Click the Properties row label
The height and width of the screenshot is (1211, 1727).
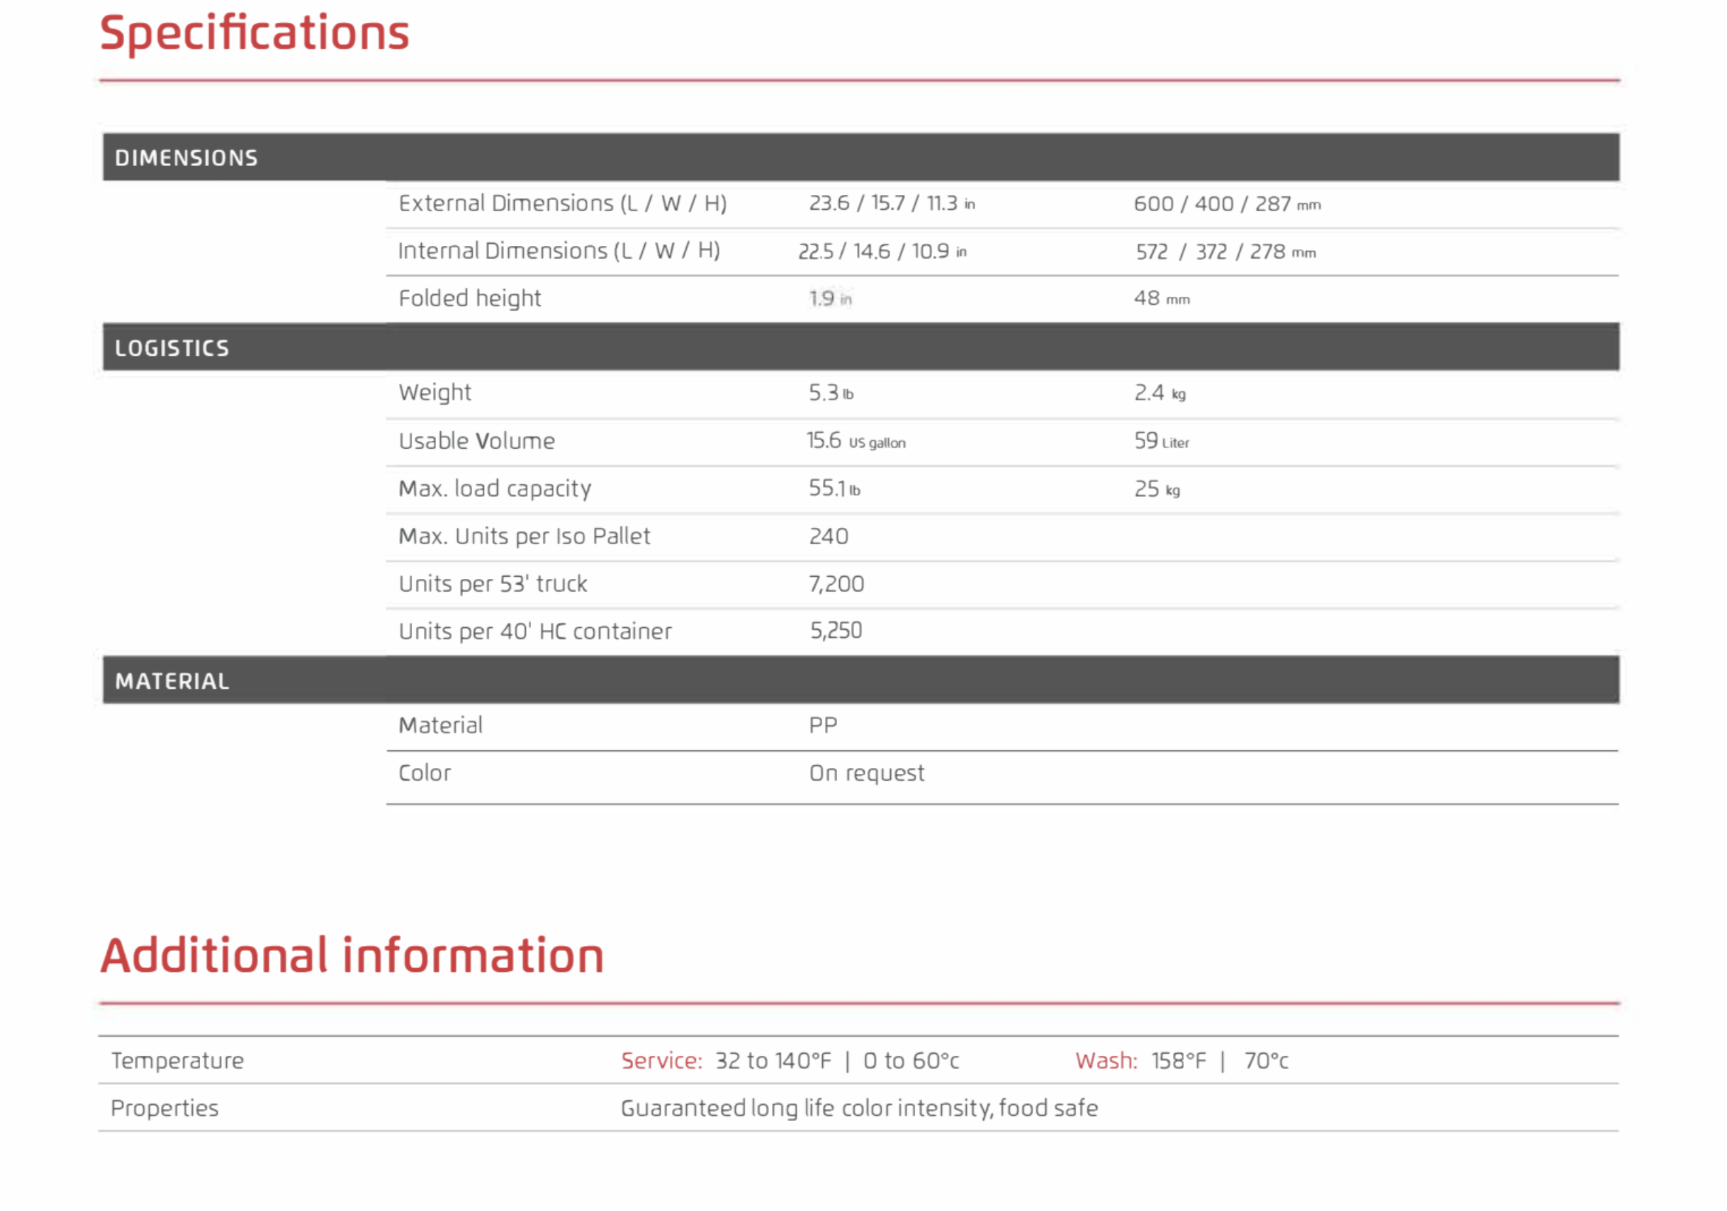164,1109
